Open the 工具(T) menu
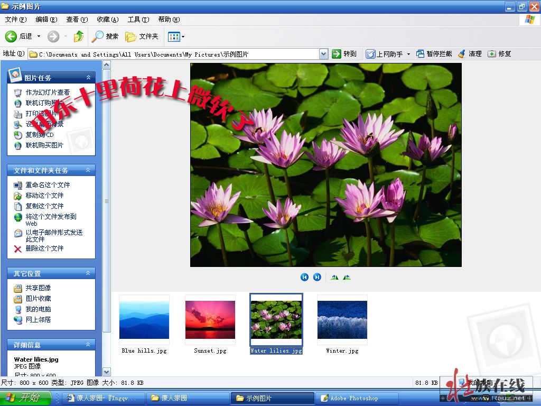This screenshot has height=406, width=541. coord(138,20)
